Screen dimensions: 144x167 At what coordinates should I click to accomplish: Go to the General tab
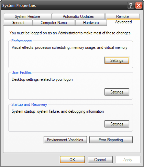point(18,23)
